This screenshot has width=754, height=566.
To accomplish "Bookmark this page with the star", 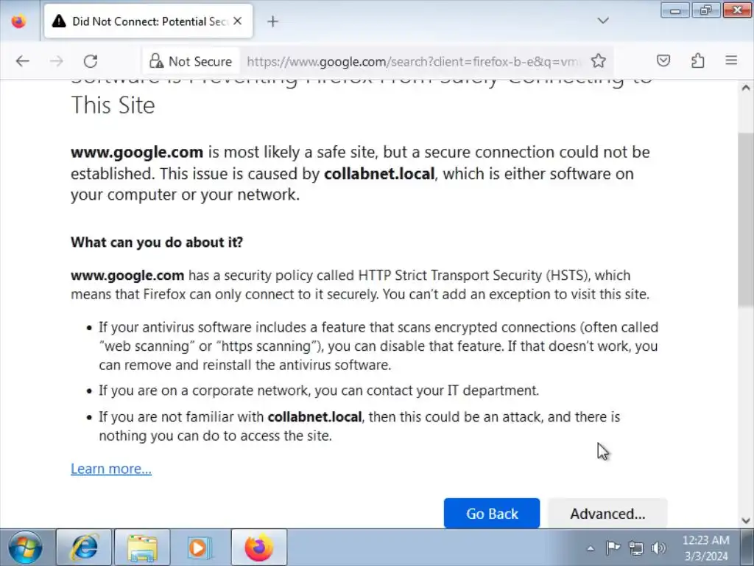I will coord(599,61).
